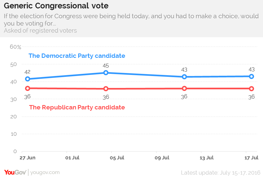Click the Latest update date text

(x=221, y=173)
